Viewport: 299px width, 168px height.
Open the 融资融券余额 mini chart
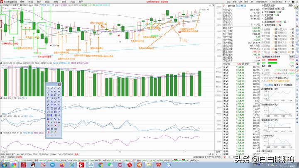click(x=278, y=95)
